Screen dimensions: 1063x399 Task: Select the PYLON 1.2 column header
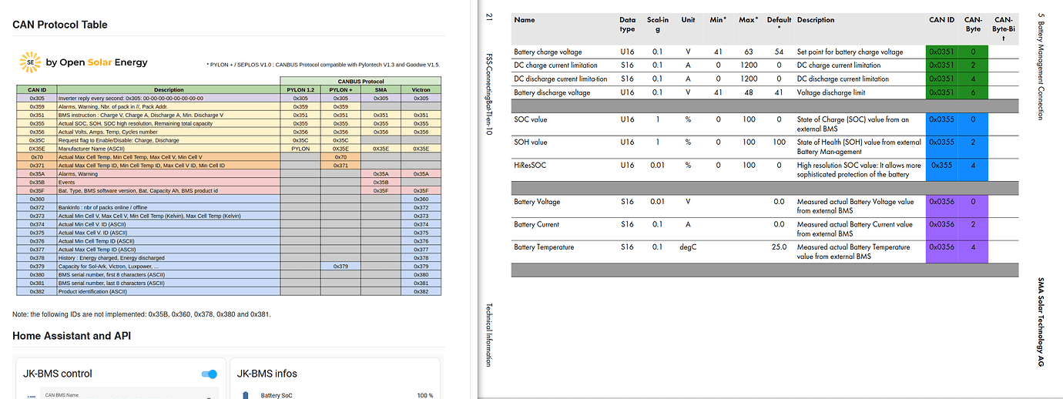point(300,89)
